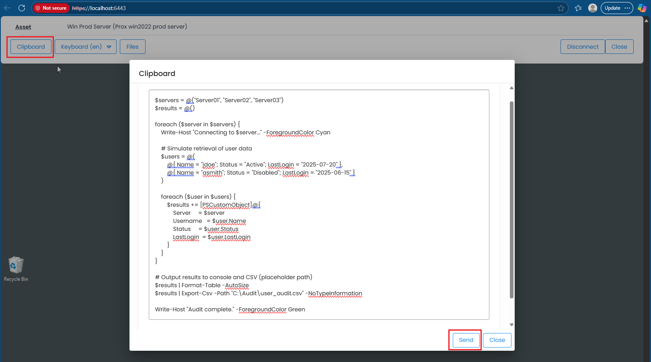Click the clipboard dialog scrollbar down arrow
The width and height of the screenshot is (651, 362).
pyautogui.click(x=511, y=325)
